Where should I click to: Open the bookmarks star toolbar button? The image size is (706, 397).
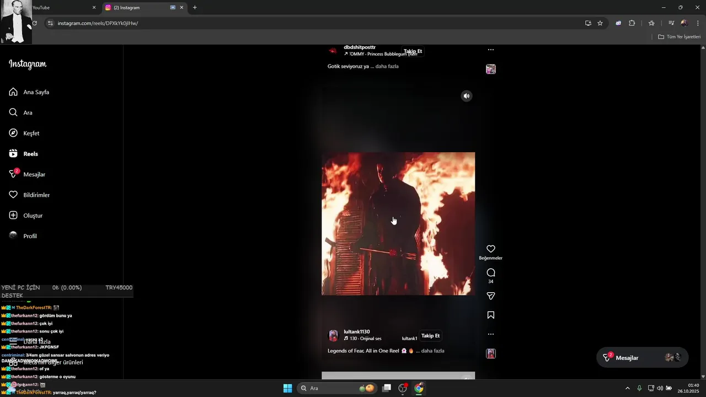pyautogui.click(x=651, y=23)
